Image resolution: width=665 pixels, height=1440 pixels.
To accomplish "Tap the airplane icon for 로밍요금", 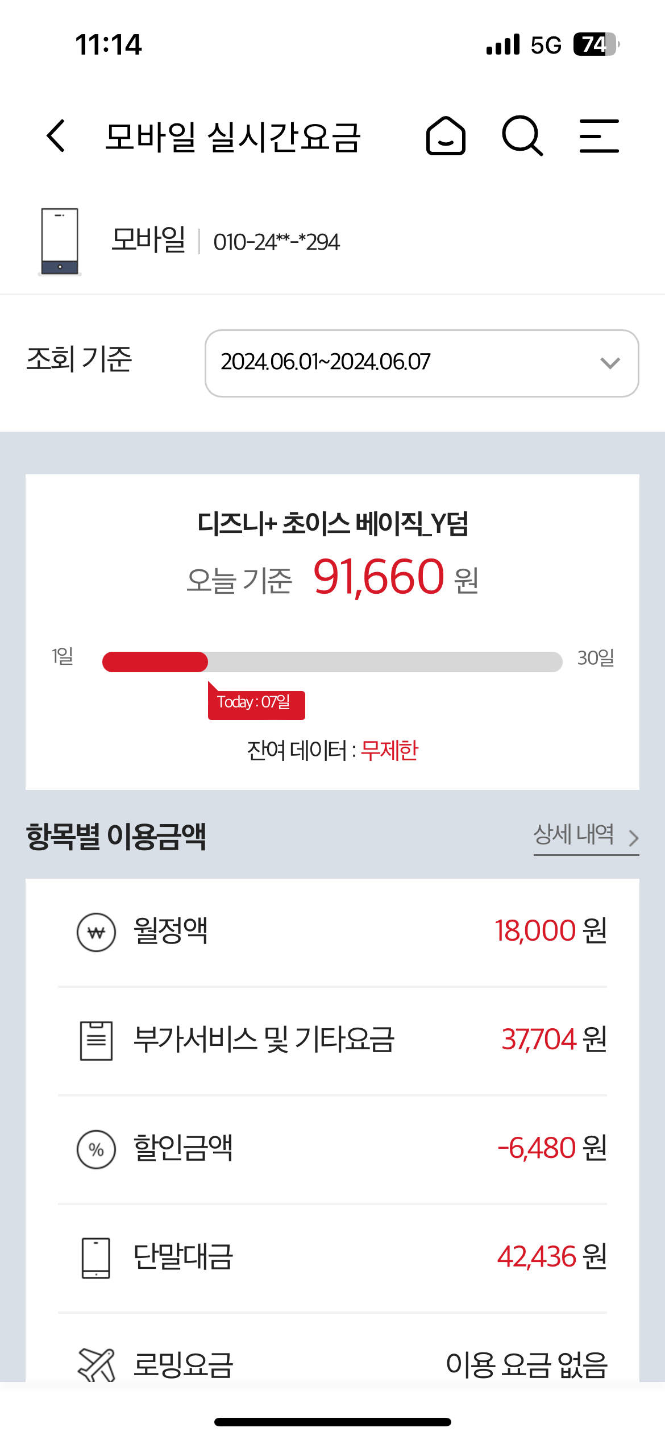I will point(96,1364).
